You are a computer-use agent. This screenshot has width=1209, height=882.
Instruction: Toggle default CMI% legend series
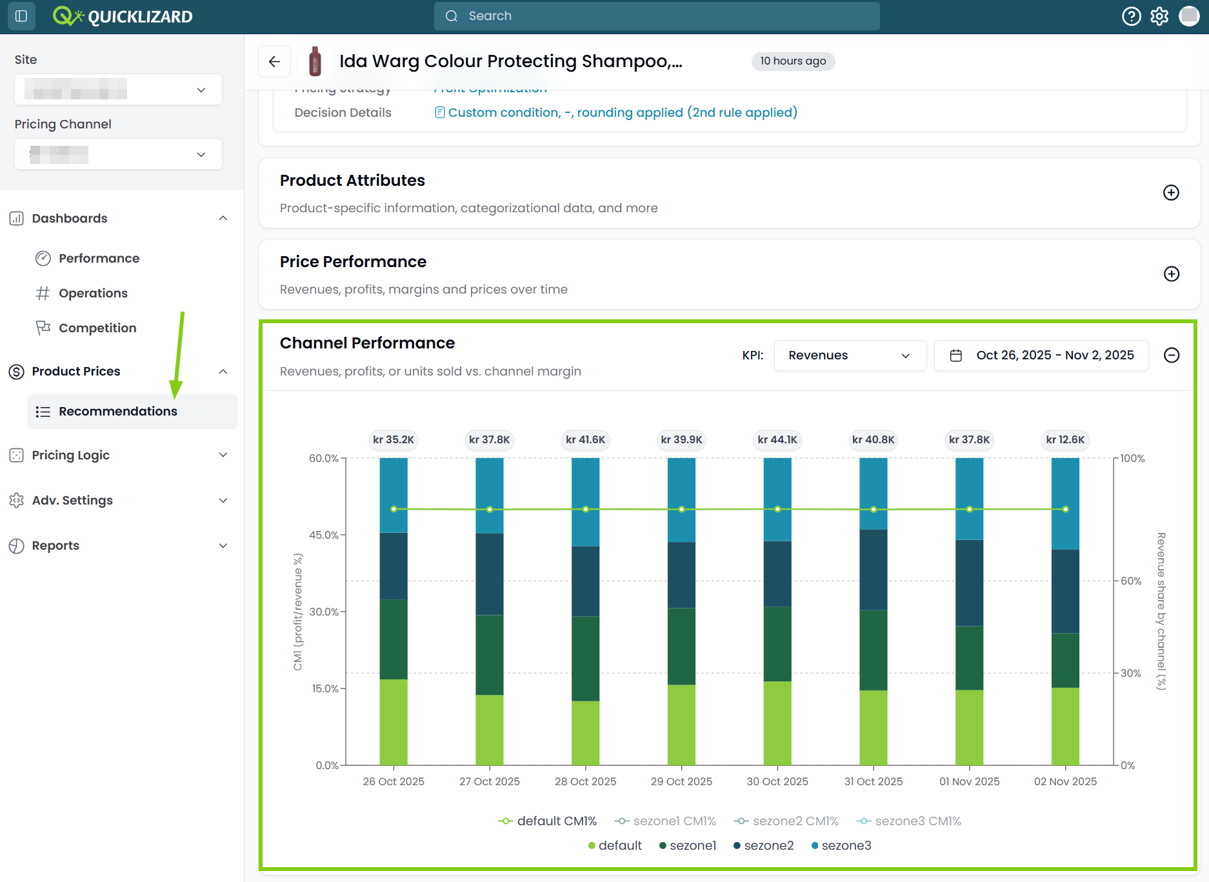pyautogui.click(x=548, y=821)
